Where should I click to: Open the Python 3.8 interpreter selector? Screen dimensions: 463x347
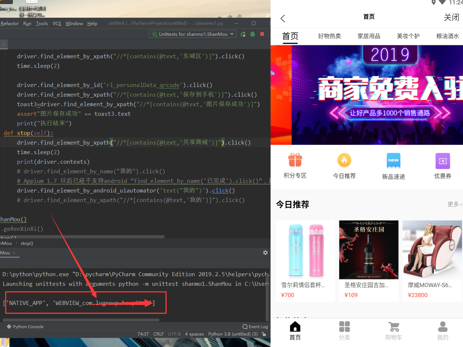click(233, 334)
